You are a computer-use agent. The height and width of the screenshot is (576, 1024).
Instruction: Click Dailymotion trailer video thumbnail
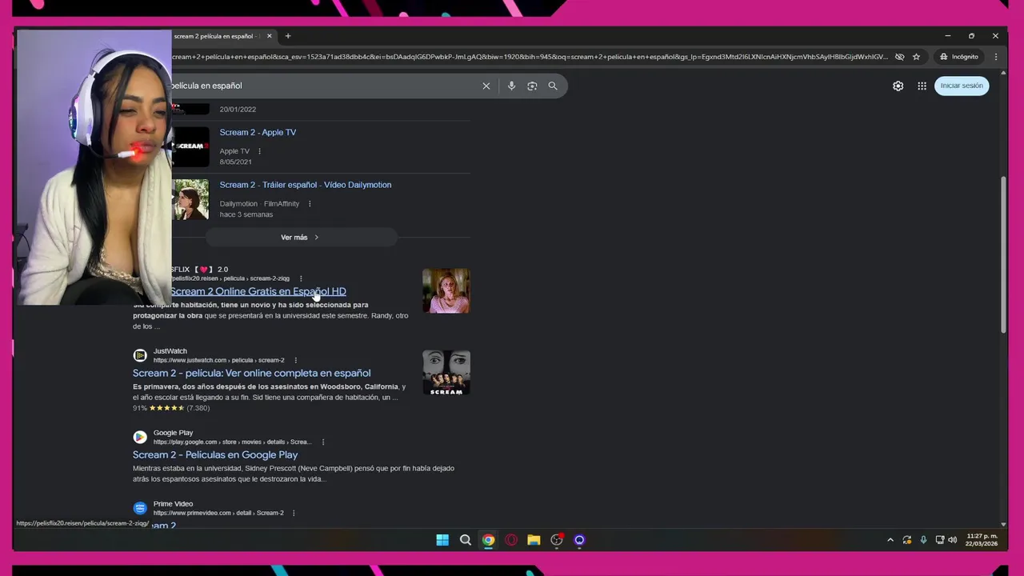point(190,199)
